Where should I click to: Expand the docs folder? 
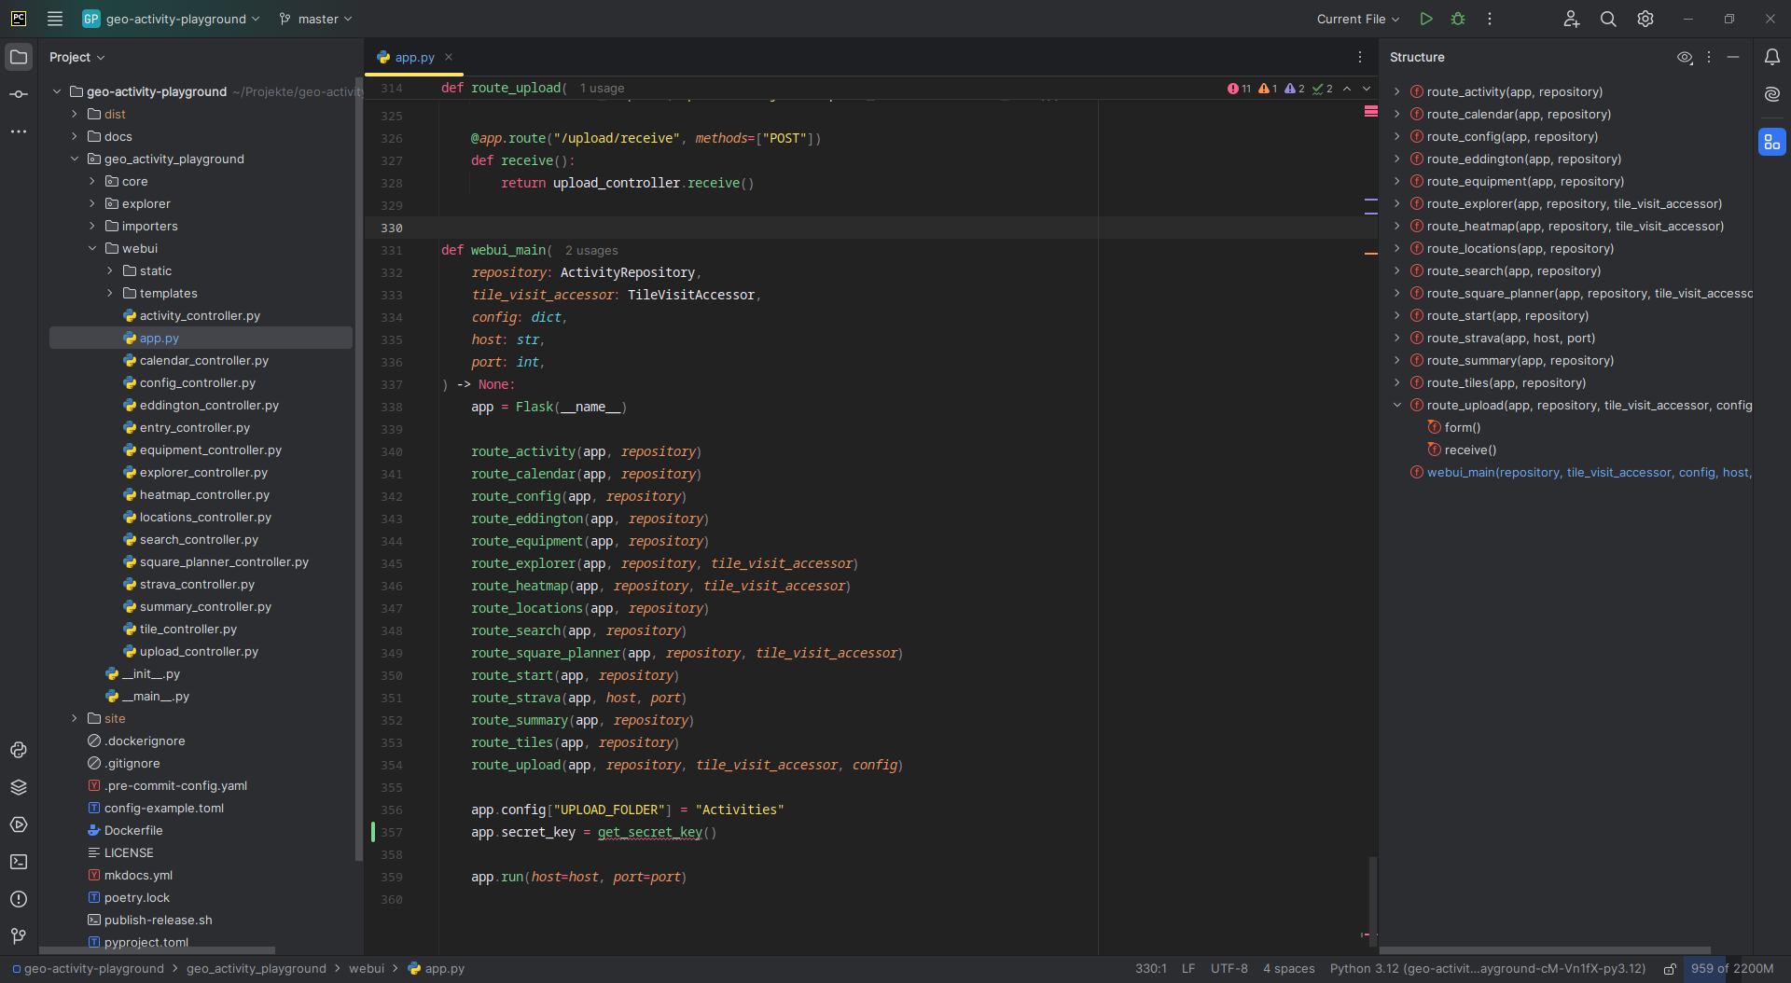(x=75, y=136)
